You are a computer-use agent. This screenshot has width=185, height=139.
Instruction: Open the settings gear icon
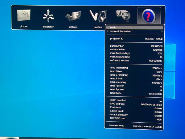click(x=73, y=16)
